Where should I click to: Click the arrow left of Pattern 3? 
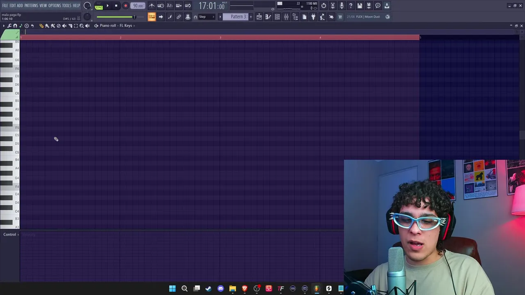[220, 17]
